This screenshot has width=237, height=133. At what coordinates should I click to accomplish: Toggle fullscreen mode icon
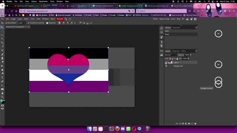pos(70,19)
